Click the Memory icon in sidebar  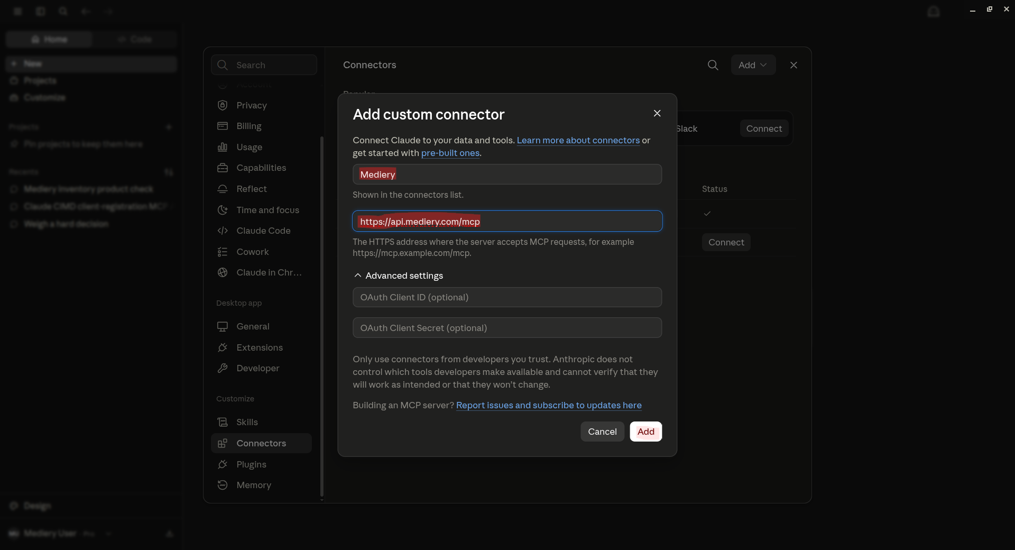point(223,485)
